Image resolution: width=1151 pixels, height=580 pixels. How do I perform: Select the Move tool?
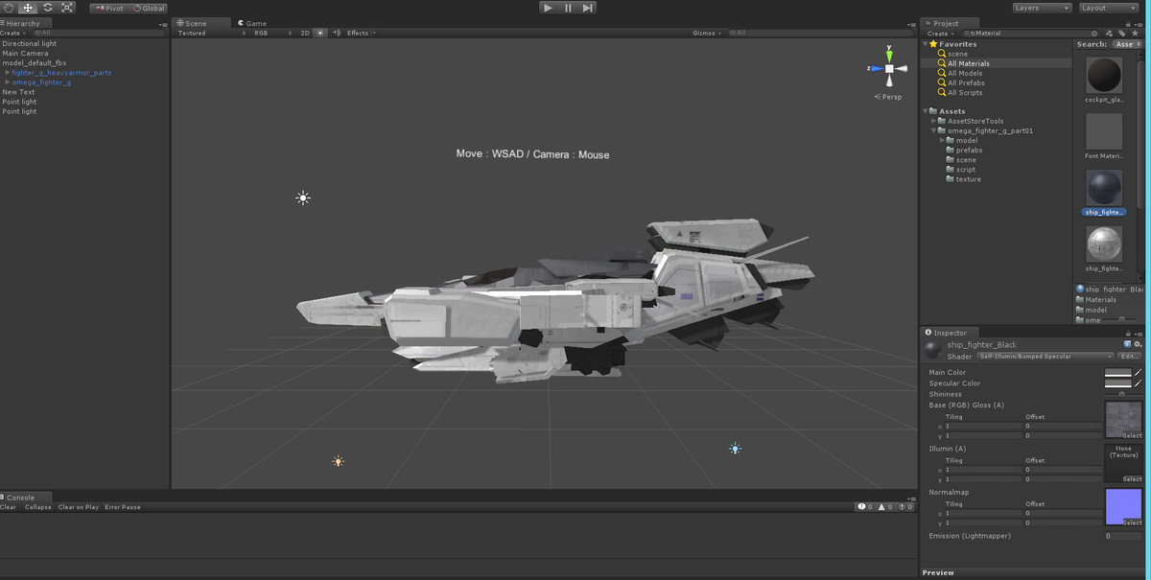click(26, 8)
